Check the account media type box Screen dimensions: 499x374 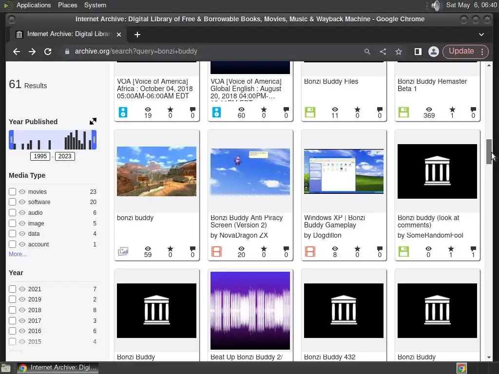[12, 244]
